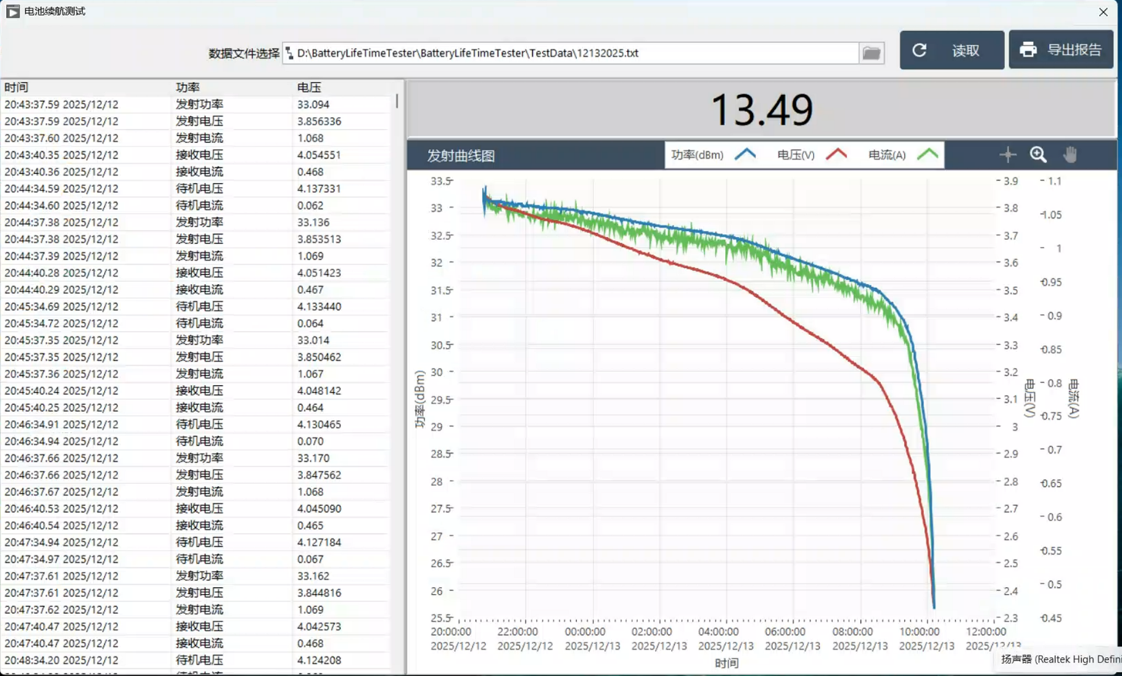Image resolution: width=1122 pixels, height=676 pixels.
Task: Click the refresh icon in 读取 button
Action: point(920,51)
